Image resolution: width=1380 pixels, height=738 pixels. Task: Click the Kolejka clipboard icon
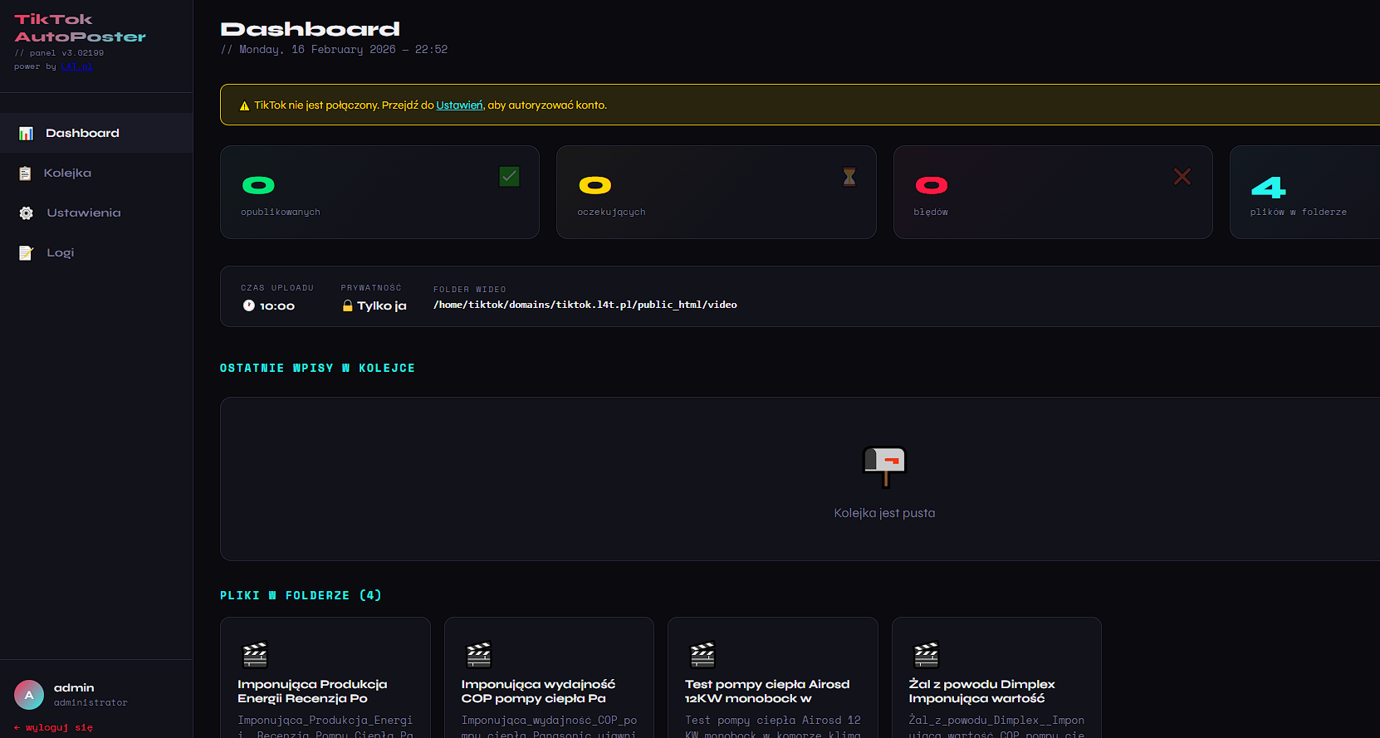[26, 174]
